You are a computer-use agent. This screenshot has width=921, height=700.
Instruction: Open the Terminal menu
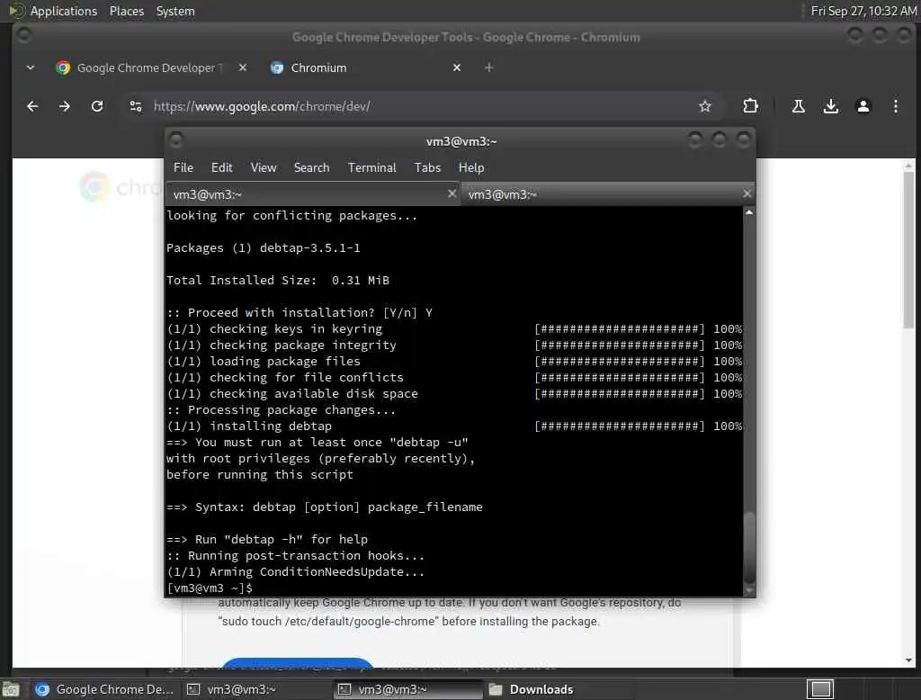tap(371, 167)
